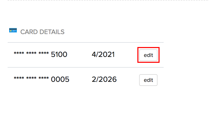Select the last four digits 0005
209x122 pixels.
tap(60, 80)
